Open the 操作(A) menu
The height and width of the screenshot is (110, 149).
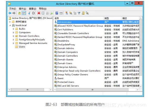click(22, 9)
